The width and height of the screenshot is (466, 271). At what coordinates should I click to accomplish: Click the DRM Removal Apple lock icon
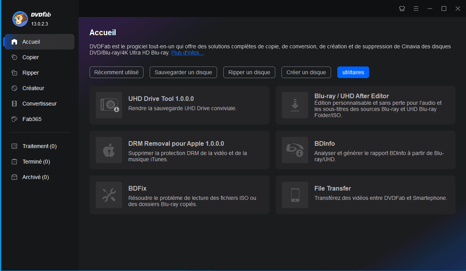coord(109,150)
